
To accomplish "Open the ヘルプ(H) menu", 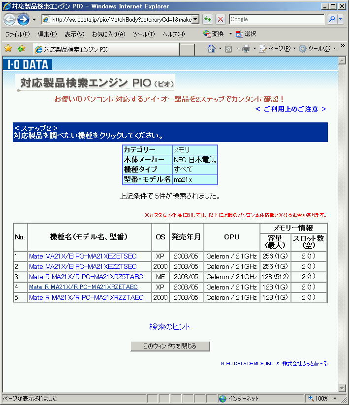I will tap(174, 34).
